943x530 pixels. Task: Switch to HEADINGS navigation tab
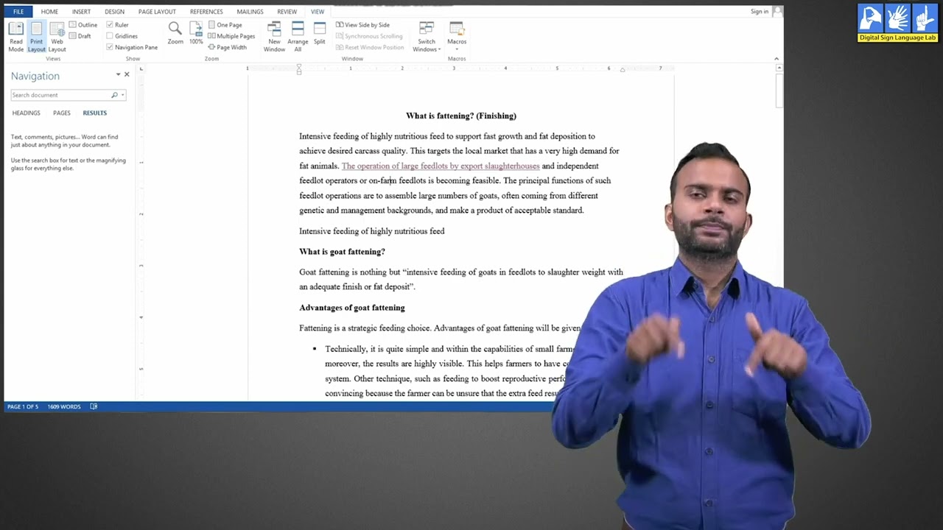click(26, 113)
